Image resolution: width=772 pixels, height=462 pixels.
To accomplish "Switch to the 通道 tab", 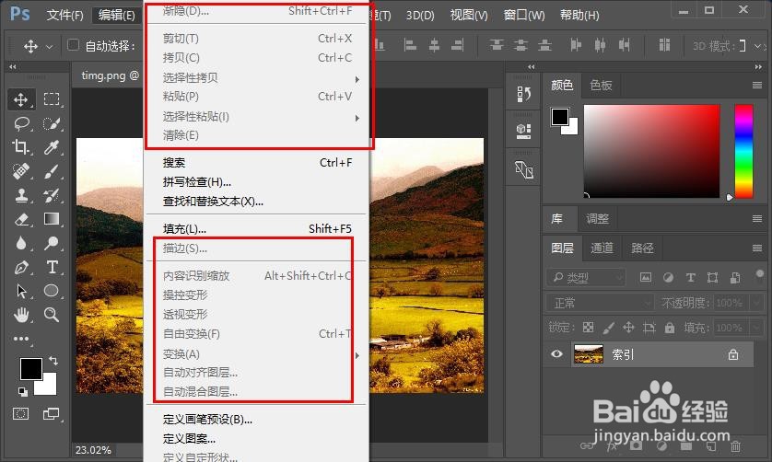I will [x=602, y=248].
